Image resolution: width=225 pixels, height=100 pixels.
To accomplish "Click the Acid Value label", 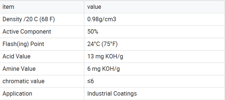I will coord(17,56).
